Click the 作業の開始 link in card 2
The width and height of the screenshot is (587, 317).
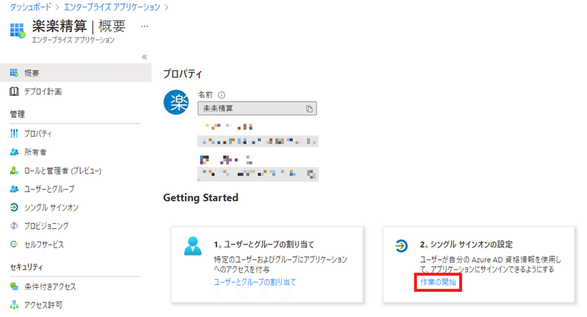point(438,282)
